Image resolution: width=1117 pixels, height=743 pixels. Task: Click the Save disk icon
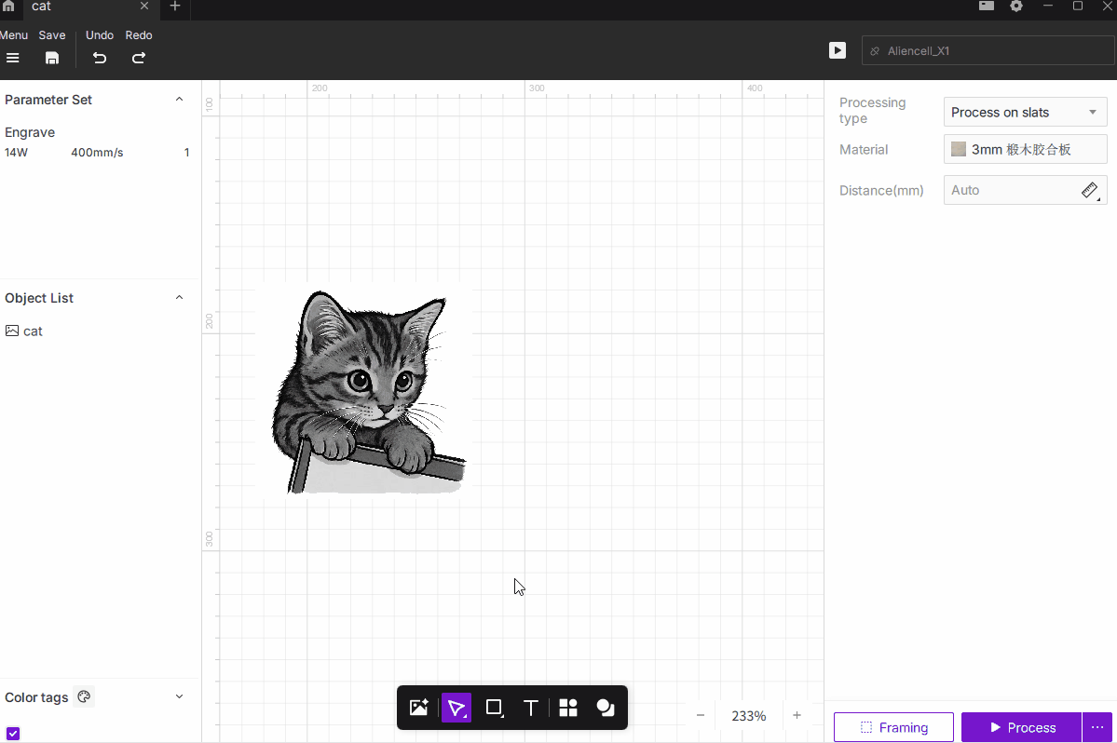[x=52, y=58]
